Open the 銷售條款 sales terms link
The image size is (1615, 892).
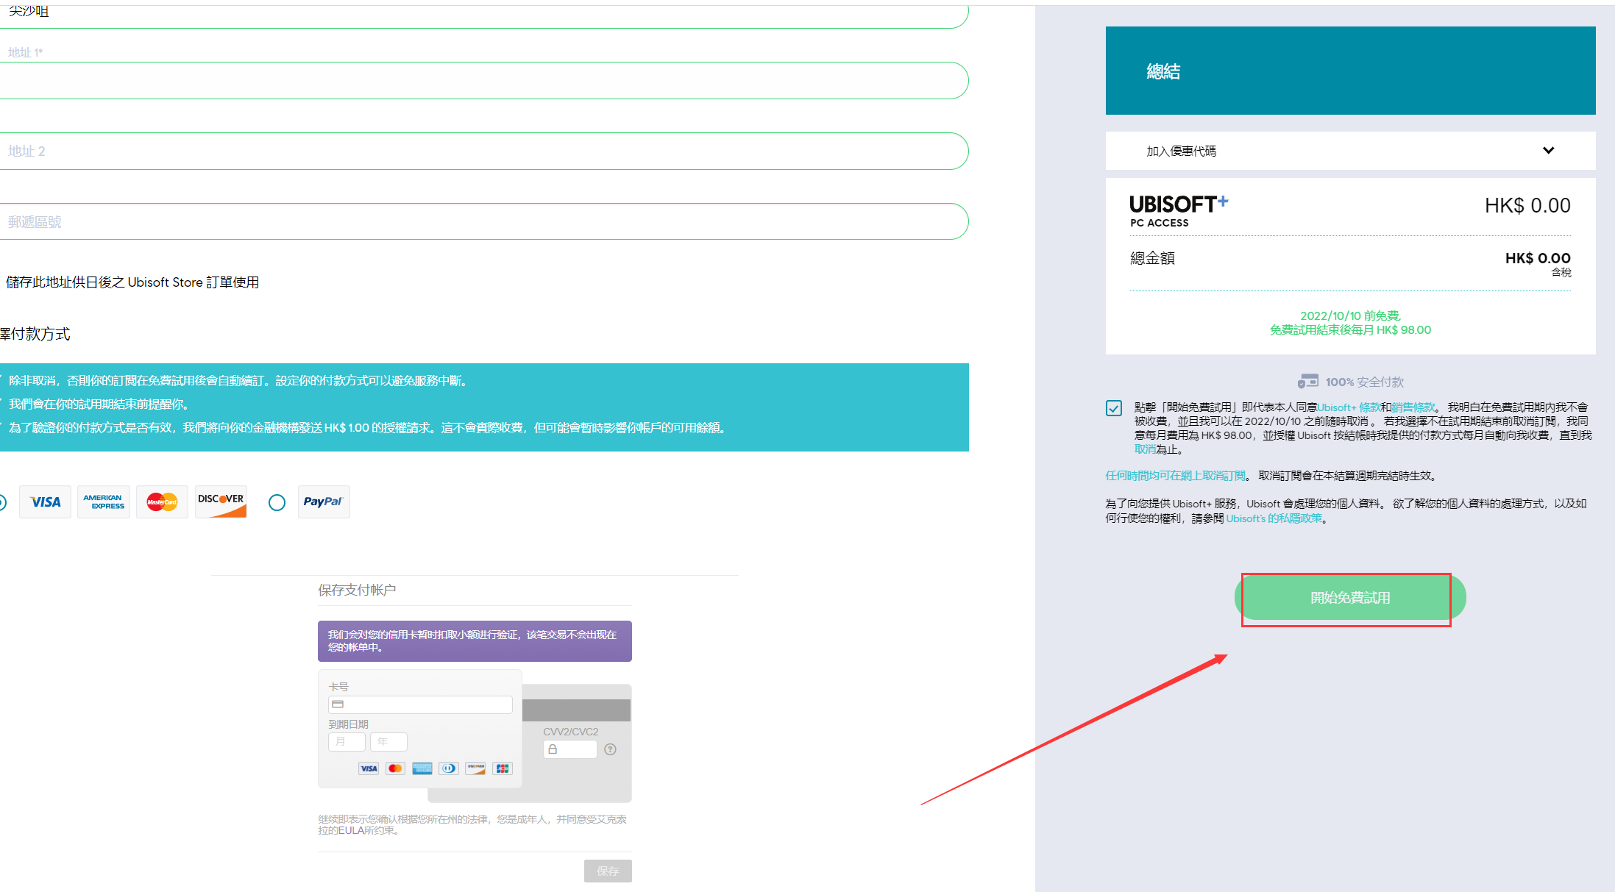tap(1413, 407)
